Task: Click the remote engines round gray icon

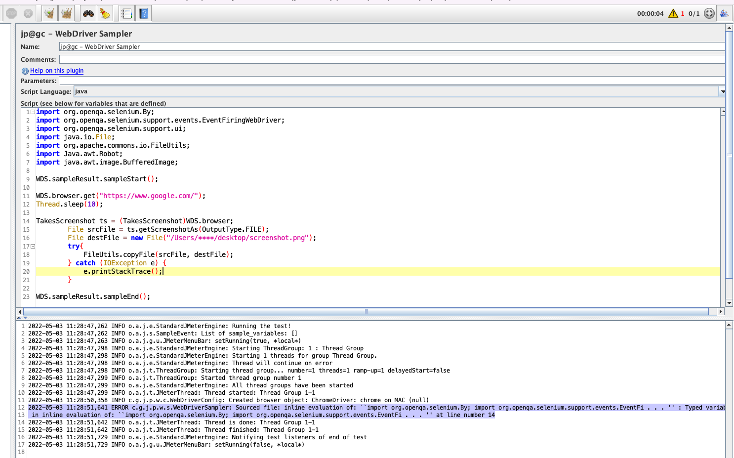Action: [x=709, y=13]
